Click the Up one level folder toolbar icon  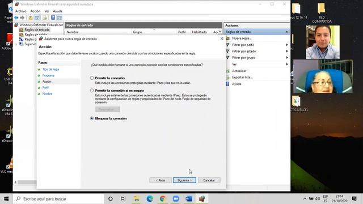(31, 18)
